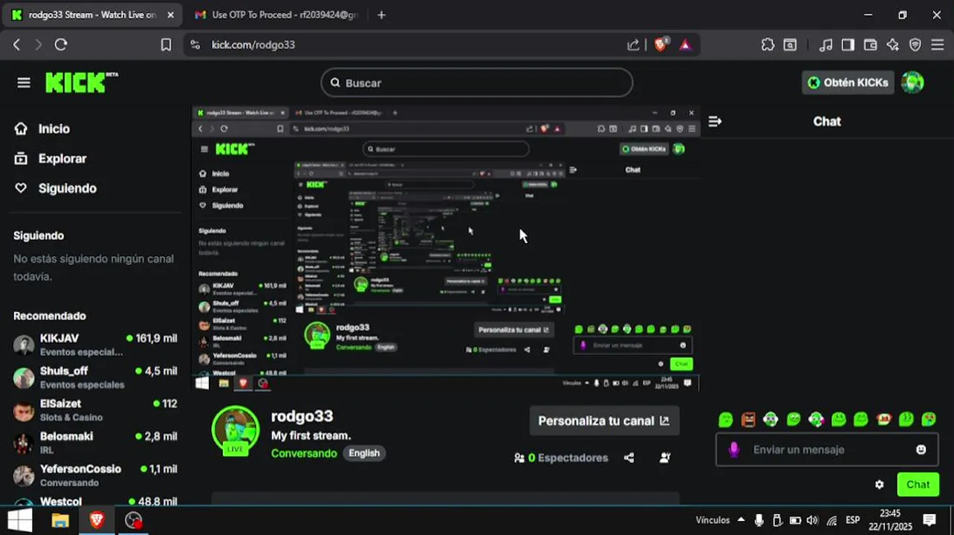Image resolution: width=954 pixels, height=535 pixels.
Task: Reload the page with refresh icon
Action: click(61, 45)
